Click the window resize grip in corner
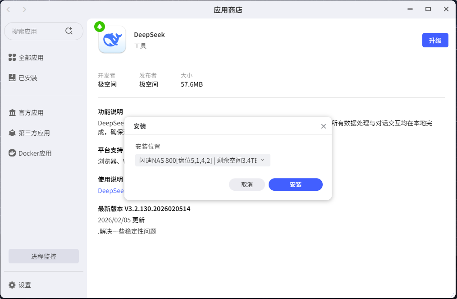The height and width of the screenshot is (299, 457). click(x=452, y=295)
